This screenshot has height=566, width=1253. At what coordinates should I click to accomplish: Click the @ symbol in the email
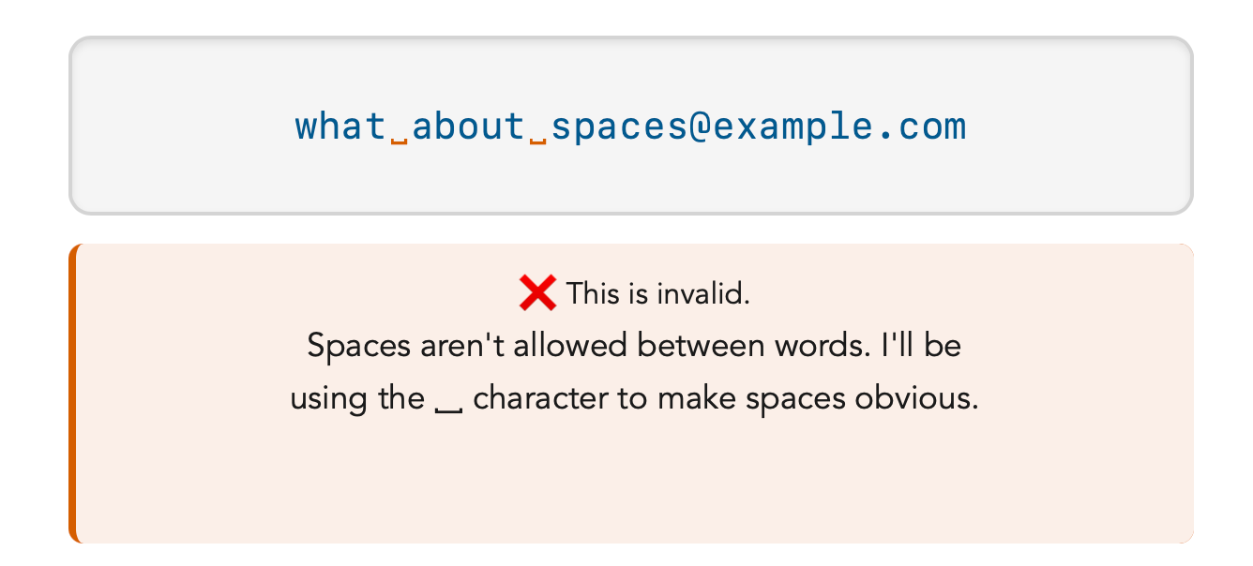point(701,127)
